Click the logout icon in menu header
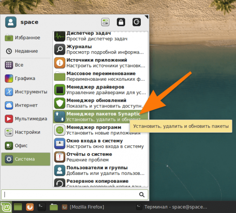236x213 pixels. 136,22
